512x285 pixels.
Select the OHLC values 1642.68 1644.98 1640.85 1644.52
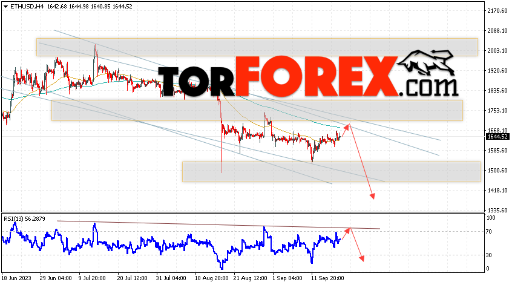click(90, 6)
